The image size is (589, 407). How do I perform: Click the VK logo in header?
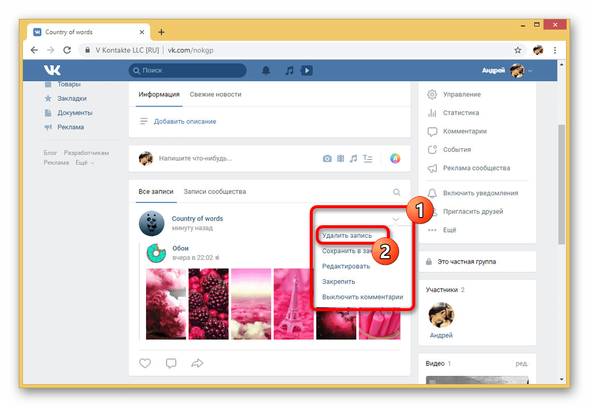click(52, 71)
